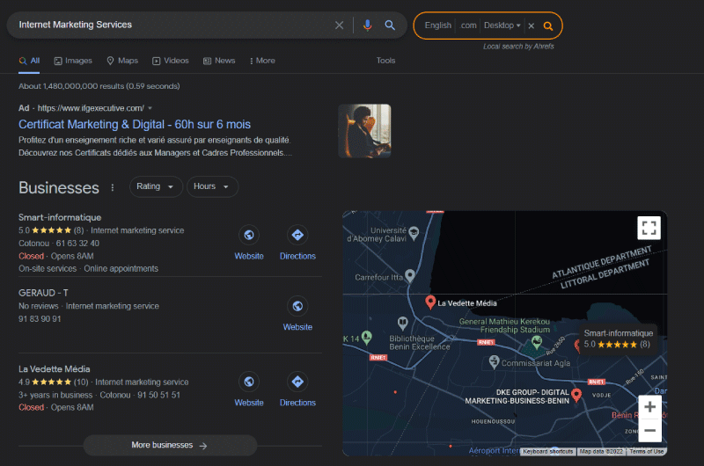This screenshot has height=466, width=704.
Task: Click the K 14 park marker on map
Action: pos(367,337)
